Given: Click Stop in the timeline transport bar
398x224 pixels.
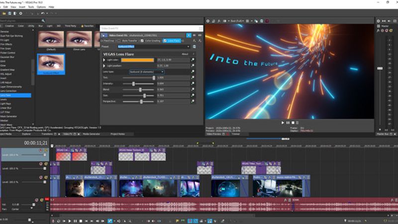Looking at the screenshot, I should 81,221.
